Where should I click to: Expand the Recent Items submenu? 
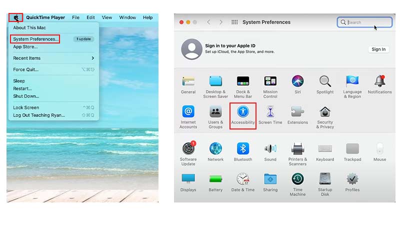(53, 58)
